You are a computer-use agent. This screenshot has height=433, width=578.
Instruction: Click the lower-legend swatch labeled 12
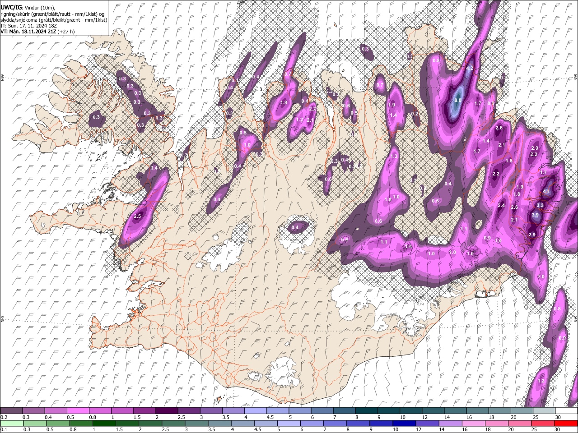pos(427,423)
